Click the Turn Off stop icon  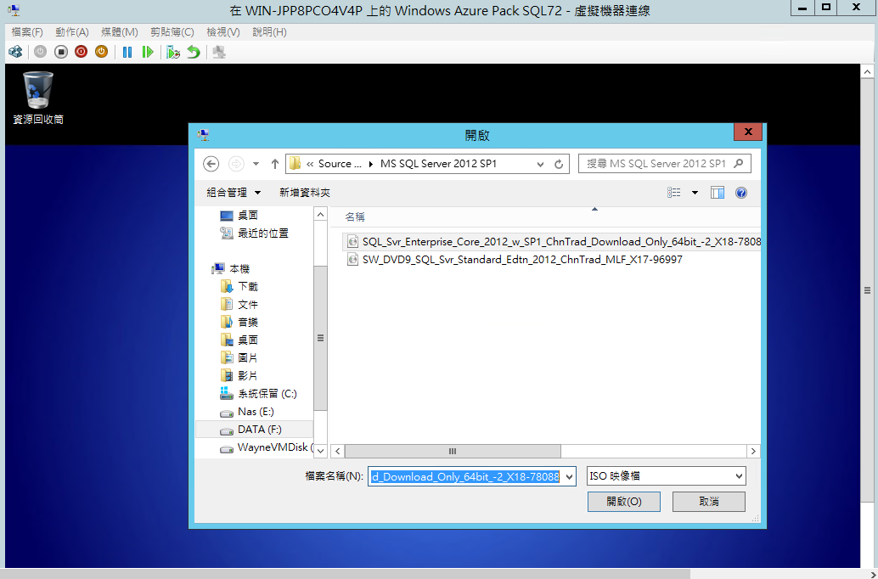(61, 52)
